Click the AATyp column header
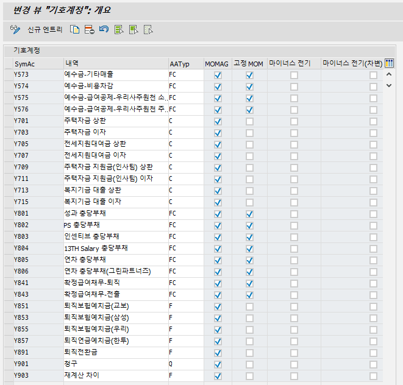 pyautogui.click(x=179, y=63)
